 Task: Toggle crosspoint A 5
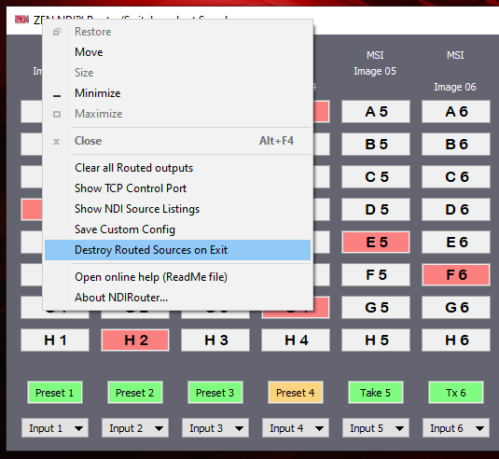pos(376,112)
